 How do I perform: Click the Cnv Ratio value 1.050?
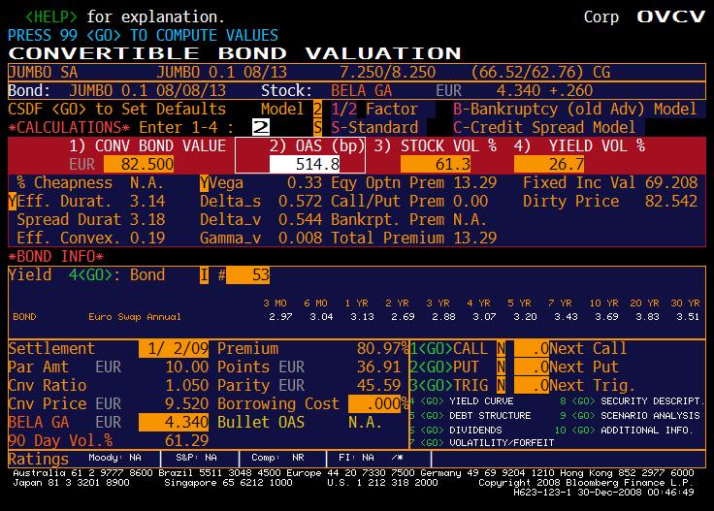pos(186,385)
